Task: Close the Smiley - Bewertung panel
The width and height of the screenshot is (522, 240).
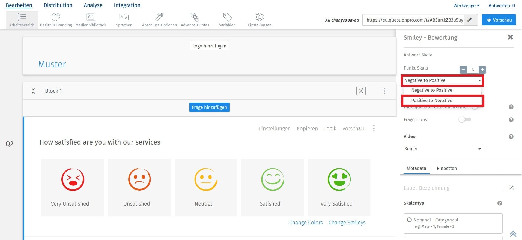Action: coord(510,37)
